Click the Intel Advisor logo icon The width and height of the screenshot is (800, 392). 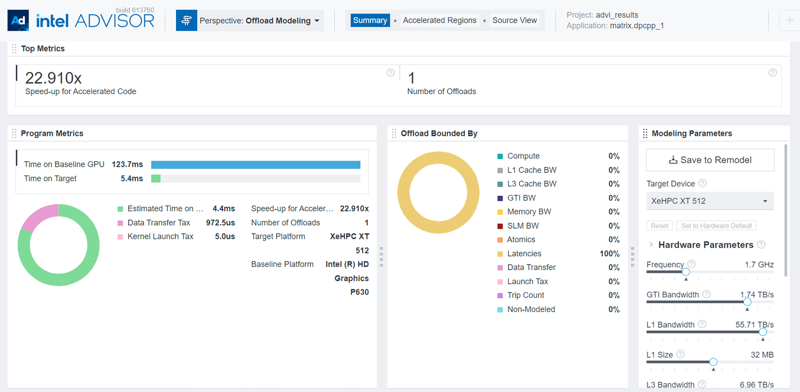[x=18, y=20]
